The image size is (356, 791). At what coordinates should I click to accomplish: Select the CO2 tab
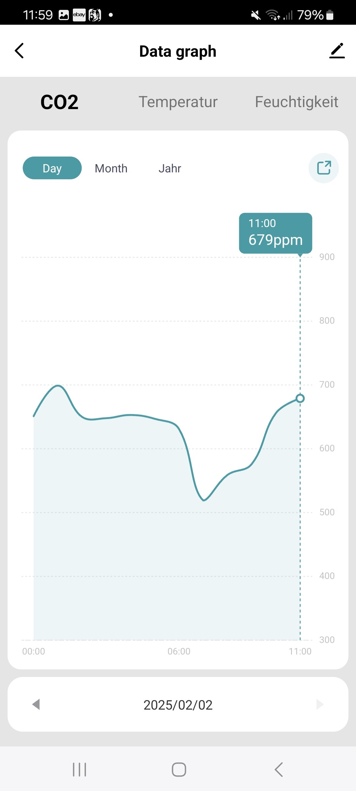click(59, 102)
